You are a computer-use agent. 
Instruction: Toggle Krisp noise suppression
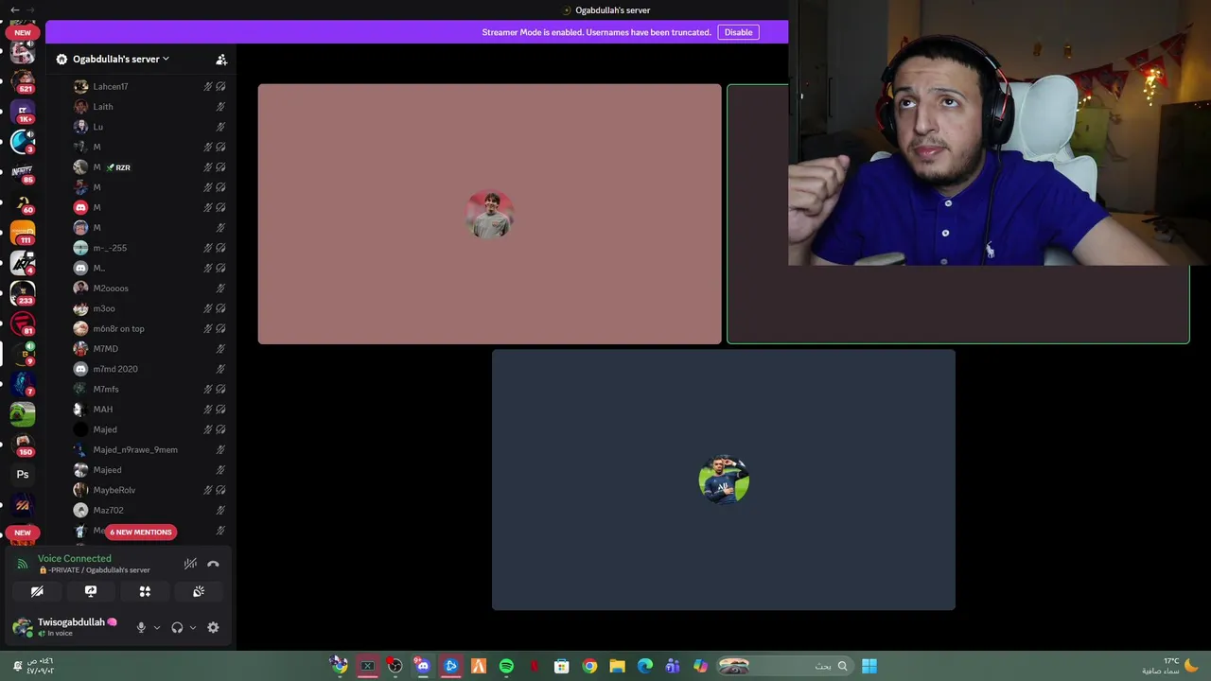click(190, 564)
